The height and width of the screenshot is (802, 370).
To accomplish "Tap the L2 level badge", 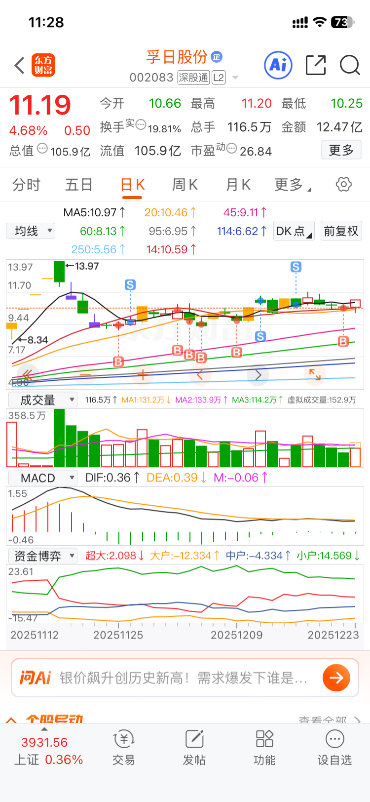I will point(219,78).
